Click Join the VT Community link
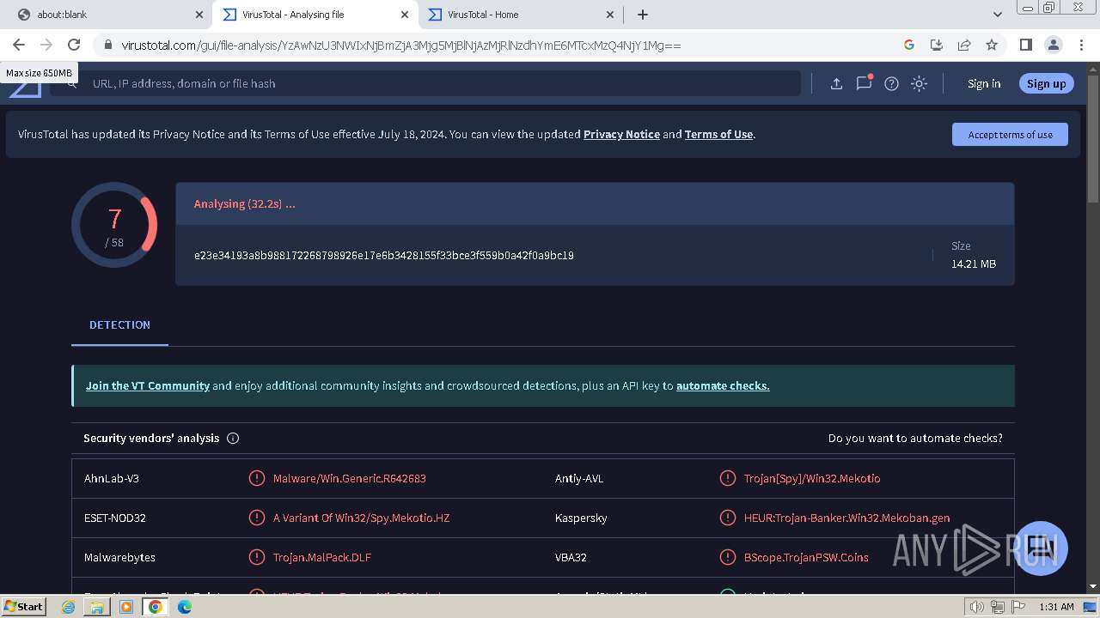The width and height of the screenshot is (1100, 618). click(x=148, y=385)
